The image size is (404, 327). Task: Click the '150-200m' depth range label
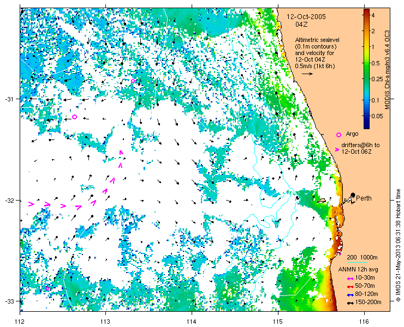click(368, 302)
